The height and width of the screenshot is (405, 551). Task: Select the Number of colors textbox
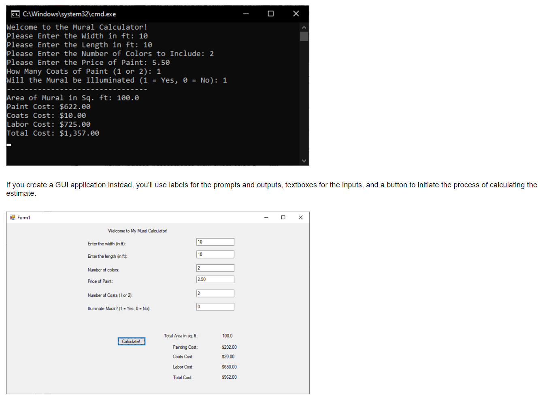point(215,268)
